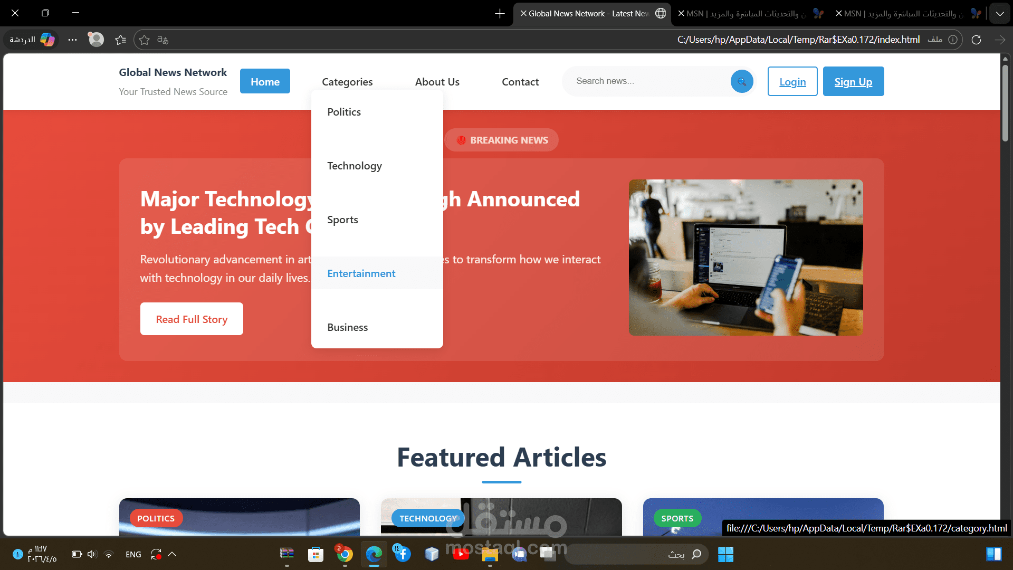The image size is (1013, 570).
Task: Click the Sign Up button
Action: [x=853, y=81]
